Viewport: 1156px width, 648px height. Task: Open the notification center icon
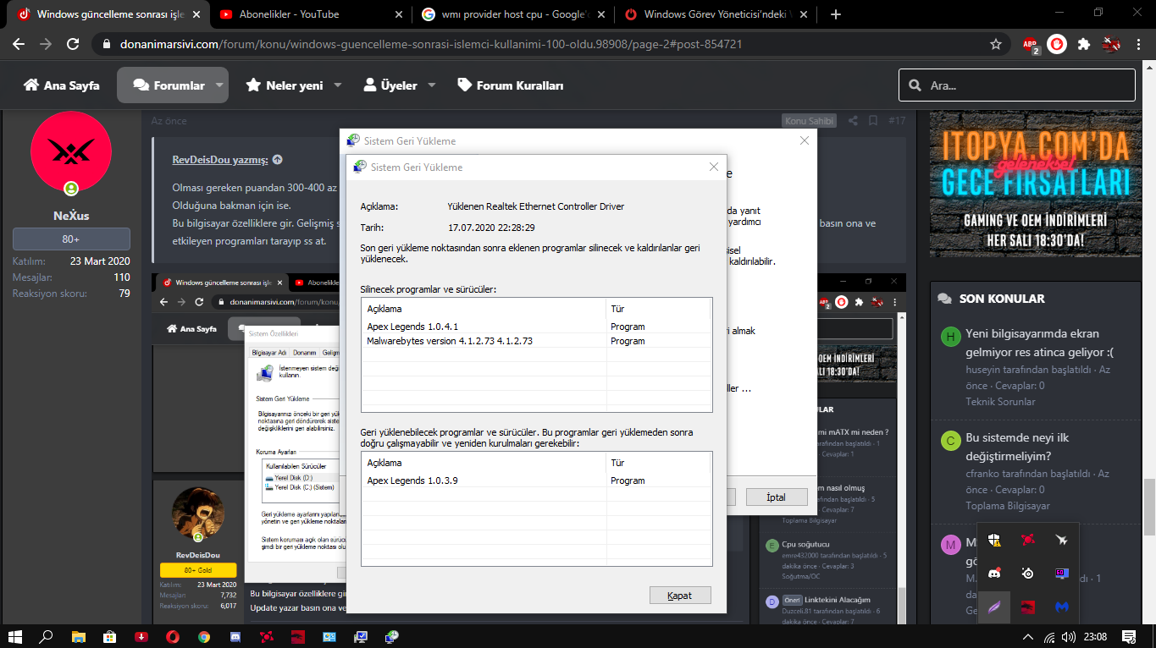[1129, 636]
